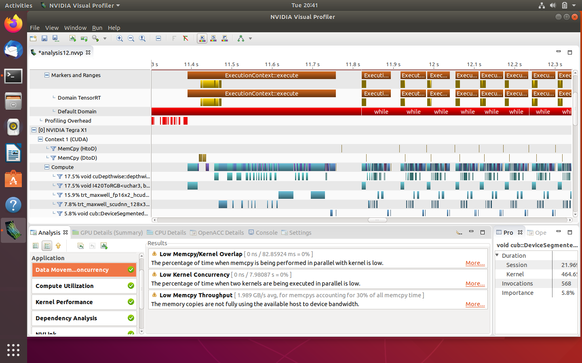The height and width of the screenshot is (363, 582).
Task: Collapse Context 1 (CUDA) node
Action: coord(40,139)
